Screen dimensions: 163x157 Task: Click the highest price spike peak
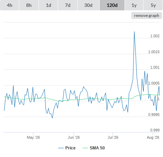tap(134, 32)
